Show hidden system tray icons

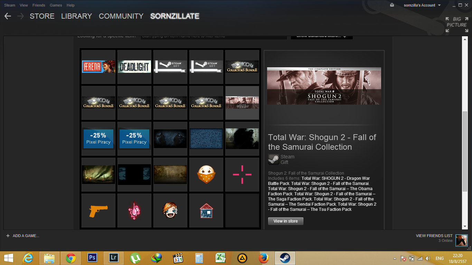(x=395, y=258)
